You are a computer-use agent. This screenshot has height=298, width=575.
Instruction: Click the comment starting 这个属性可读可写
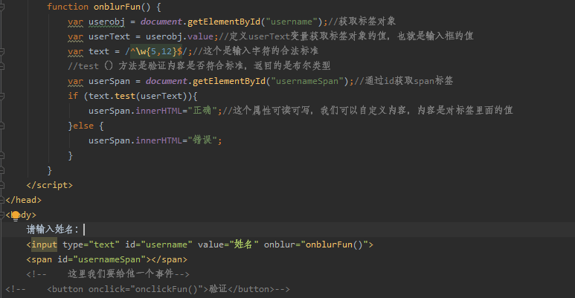[367, 111]
